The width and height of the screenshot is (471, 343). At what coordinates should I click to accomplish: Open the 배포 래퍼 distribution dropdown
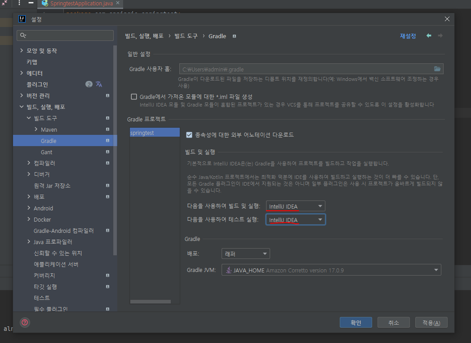click(245, 254)
